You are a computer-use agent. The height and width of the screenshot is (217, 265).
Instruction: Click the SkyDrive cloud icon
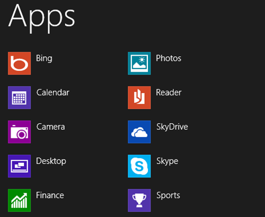(x=139, y=132)
